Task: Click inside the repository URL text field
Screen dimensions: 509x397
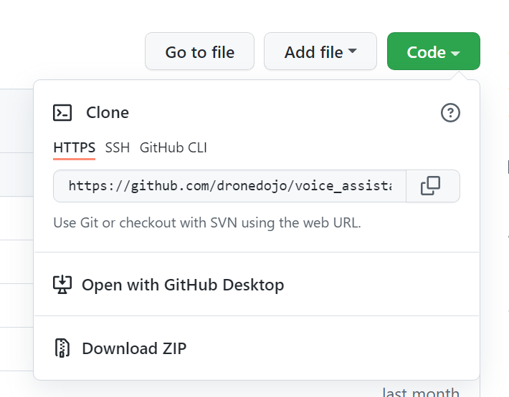Action: pyautogui.click(x=230, y=186)
